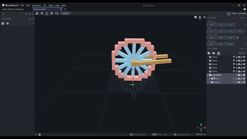247x139 pixels.
Task: Toggle export camera icon on wheel group
Action: click(x=239, y=78)
